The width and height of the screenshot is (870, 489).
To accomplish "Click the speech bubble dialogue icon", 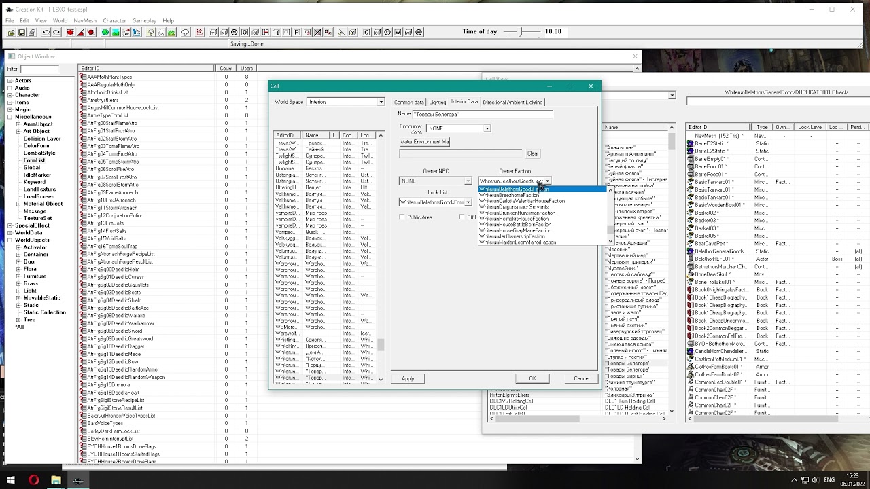I will click(x=185, y=32).
